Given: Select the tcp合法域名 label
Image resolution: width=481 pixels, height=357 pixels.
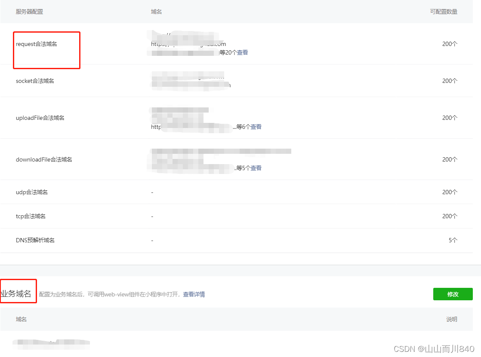Looking at the screenshot, I should point(31,216).
